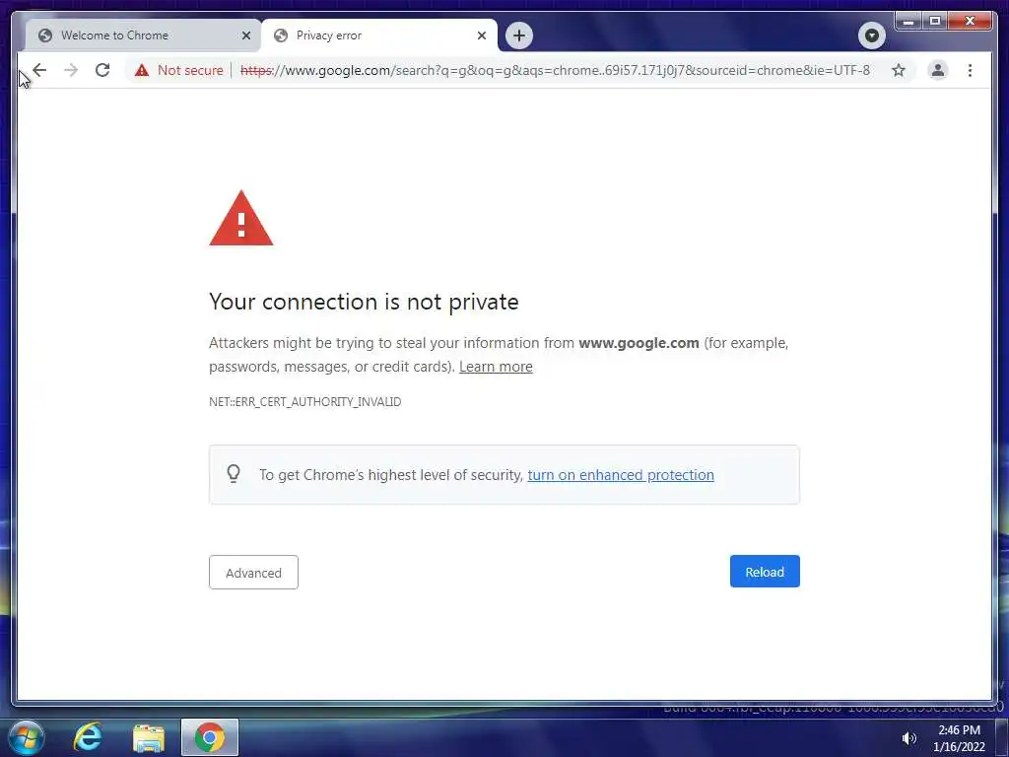Screen dimensions: 1009x757
Task: Open the profile avatar icon
Action: point(938,70)
